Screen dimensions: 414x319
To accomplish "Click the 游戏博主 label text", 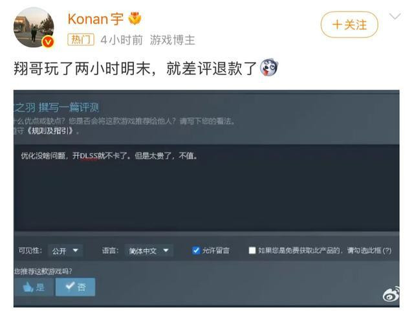I will click(173, 40).
